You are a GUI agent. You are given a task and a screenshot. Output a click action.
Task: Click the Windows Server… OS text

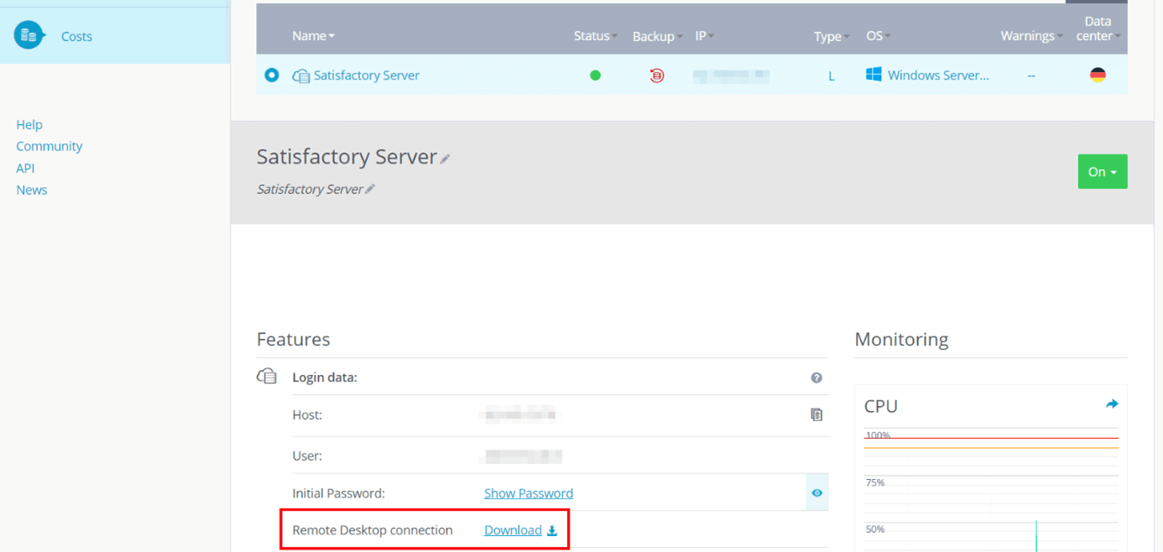(938, 76)
